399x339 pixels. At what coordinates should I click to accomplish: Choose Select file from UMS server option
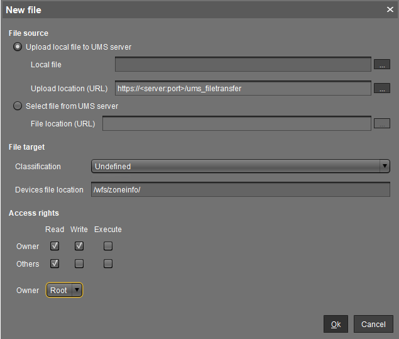(18, 106)
